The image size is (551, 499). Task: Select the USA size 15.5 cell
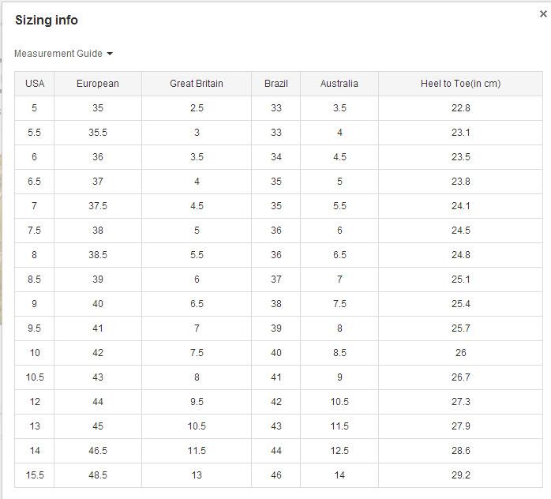[x=35, y=475]
